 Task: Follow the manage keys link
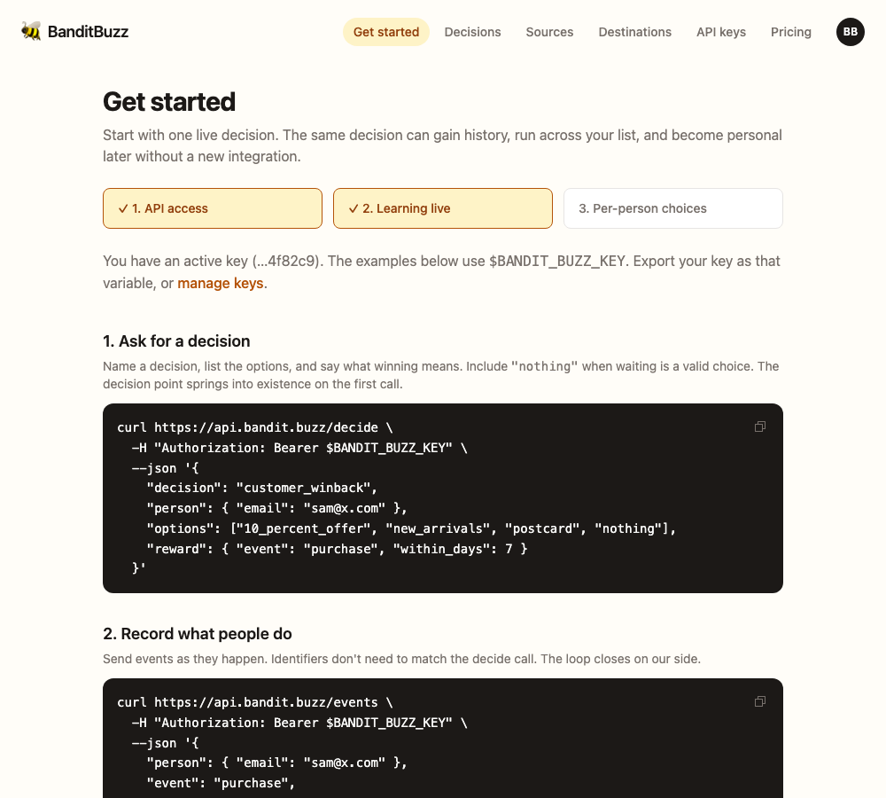coord(221,283)
